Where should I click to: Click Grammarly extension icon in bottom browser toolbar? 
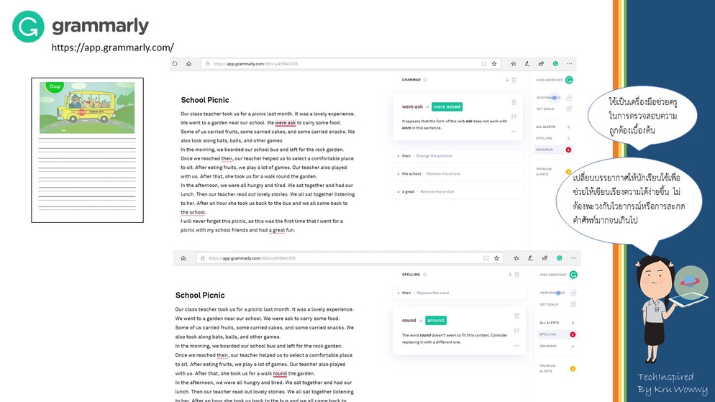560,258
